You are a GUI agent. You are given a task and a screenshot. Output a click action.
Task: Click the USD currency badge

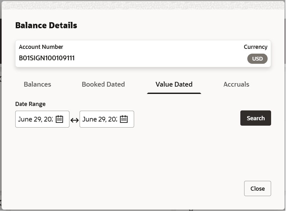pyautogui.click(x=257, y=59)
